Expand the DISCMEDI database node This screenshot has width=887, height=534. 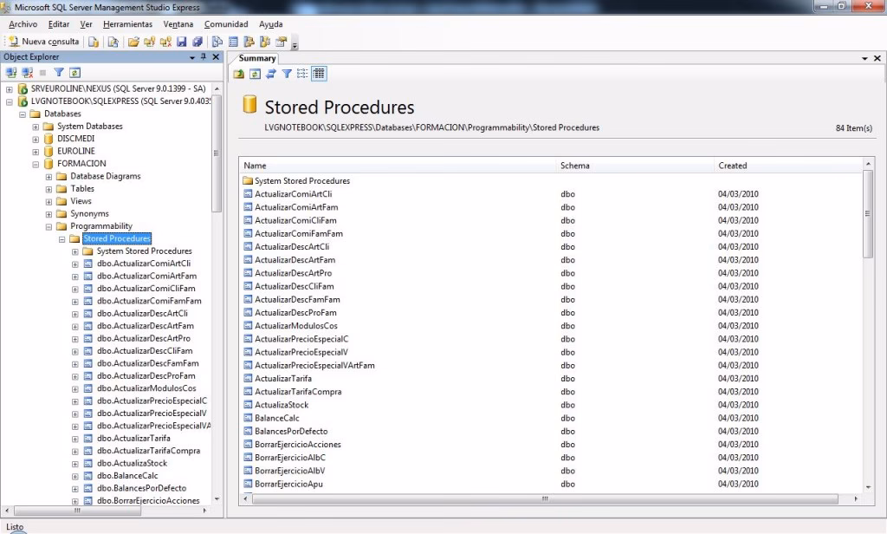[x=36, y=140]
